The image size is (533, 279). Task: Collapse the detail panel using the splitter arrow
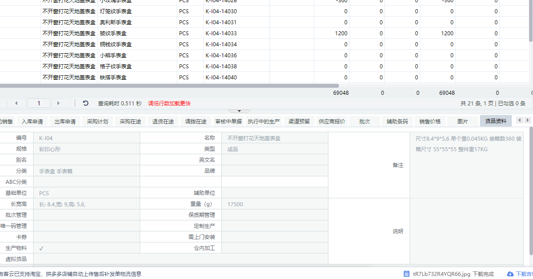(x=239, y=111)
